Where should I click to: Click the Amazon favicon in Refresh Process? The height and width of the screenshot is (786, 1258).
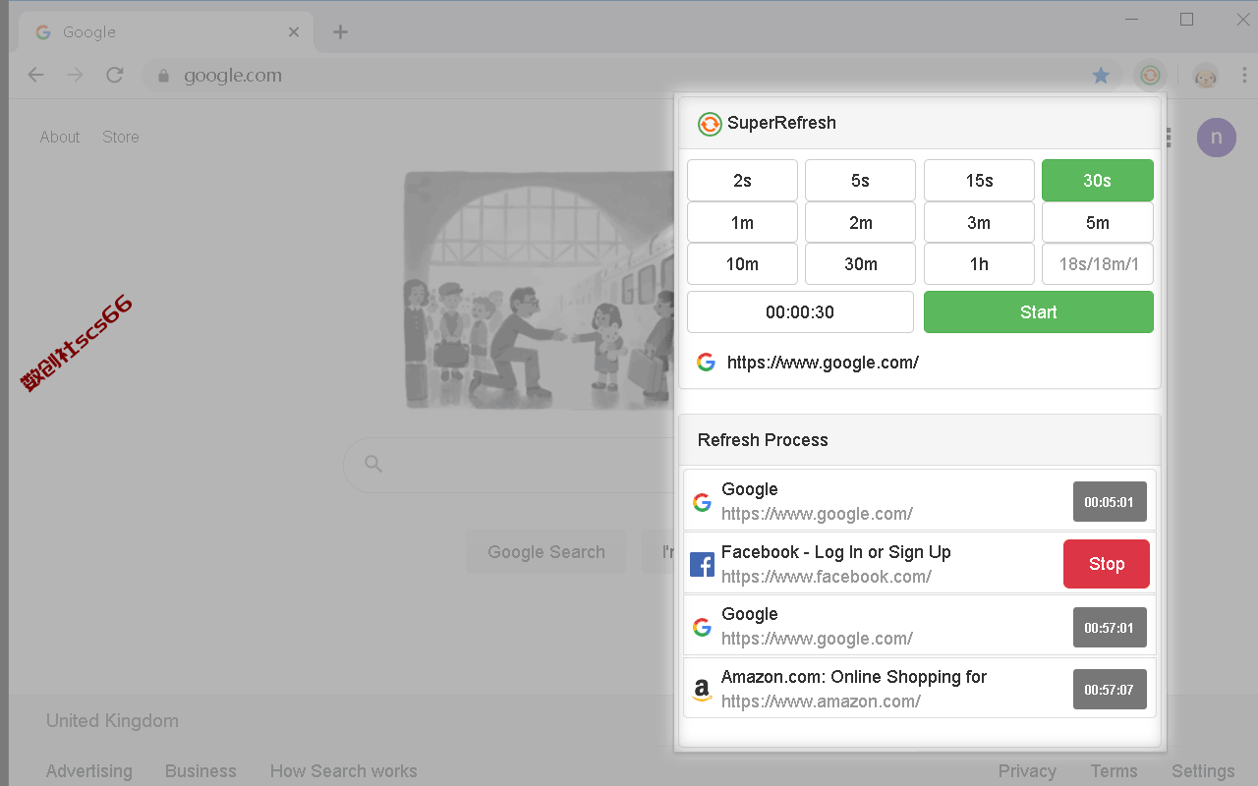pyautogui.click(x=702, y=690)
